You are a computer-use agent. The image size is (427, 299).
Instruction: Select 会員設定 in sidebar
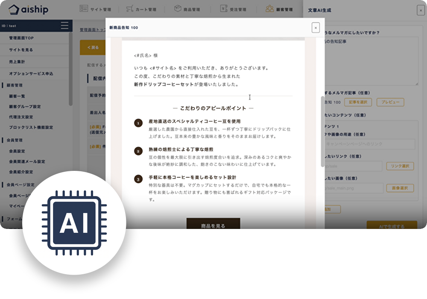click(x=17, y=151)
